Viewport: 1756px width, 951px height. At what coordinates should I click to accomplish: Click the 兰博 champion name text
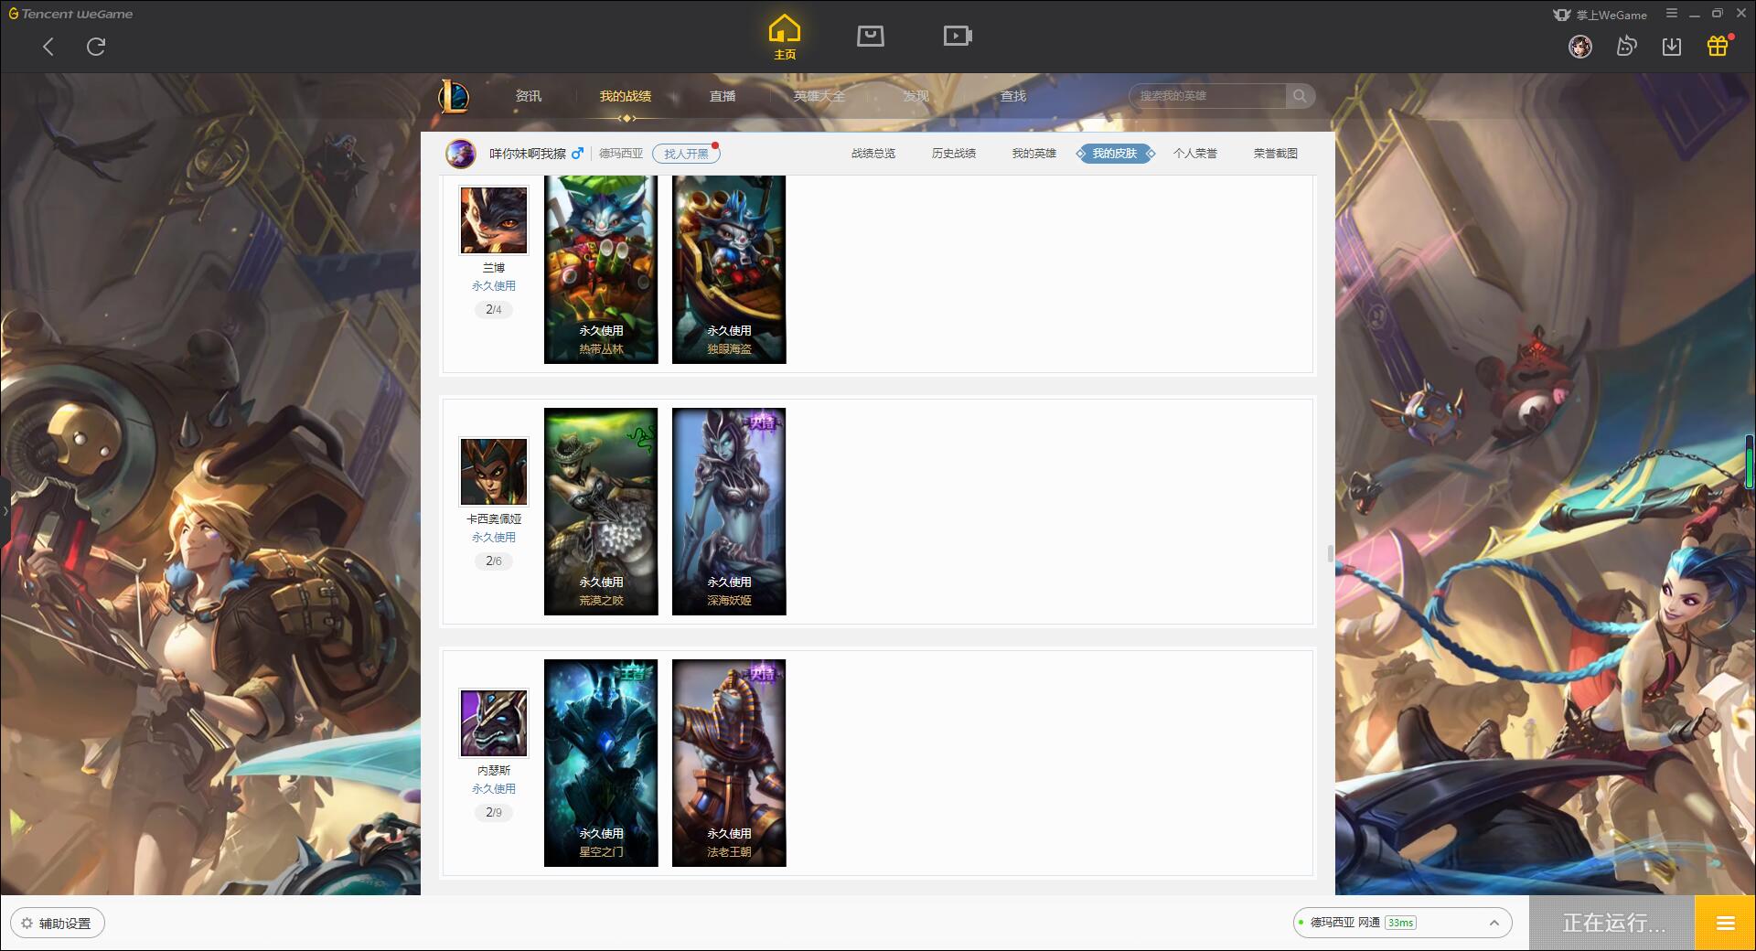click(494, 268)
